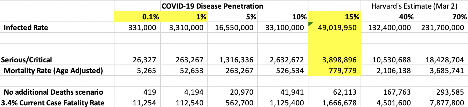Select the cell with 1,666,678

(334, 102)
